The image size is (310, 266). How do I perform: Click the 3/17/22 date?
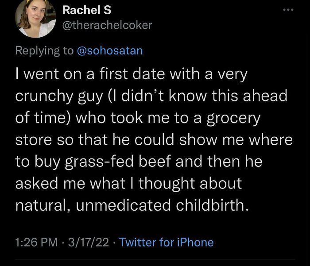tap(87, 242)
